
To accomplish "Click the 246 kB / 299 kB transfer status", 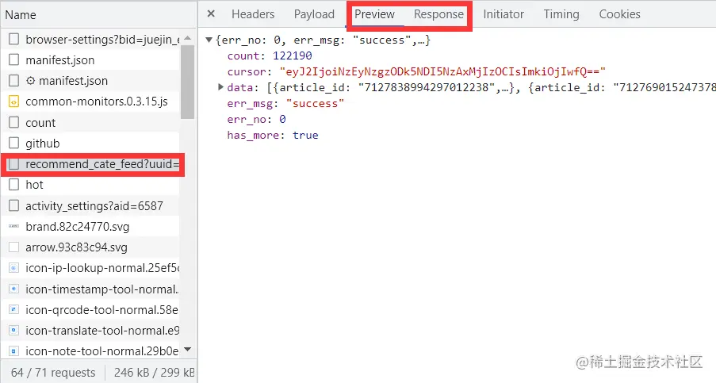I will [155, 373].
